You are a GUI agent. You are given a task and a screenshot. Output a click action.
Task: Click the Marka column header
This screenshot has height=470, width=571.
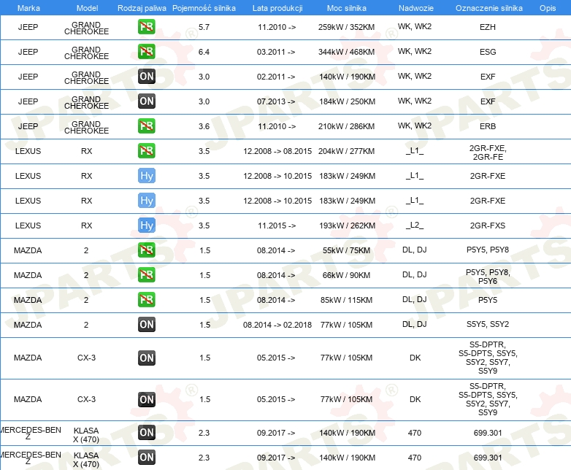[x=28, y=7]
